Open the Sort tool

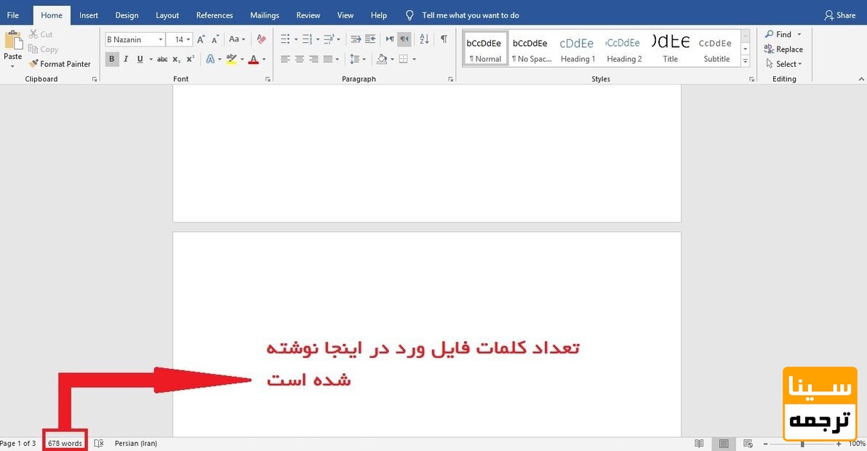click(x=424, y=39)
